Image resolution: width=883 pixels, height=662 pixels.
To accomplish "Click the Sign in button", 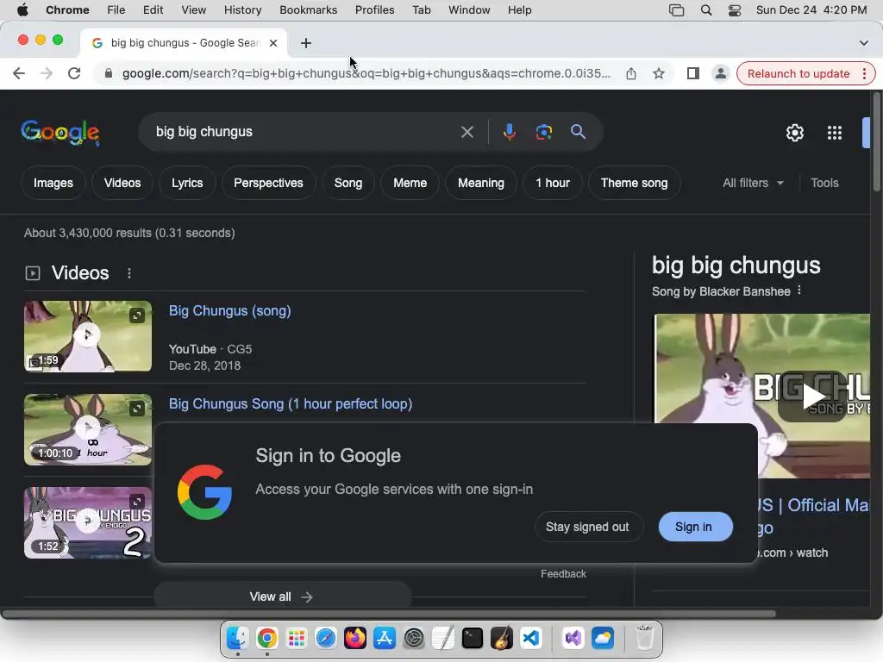I will point(696,527).
